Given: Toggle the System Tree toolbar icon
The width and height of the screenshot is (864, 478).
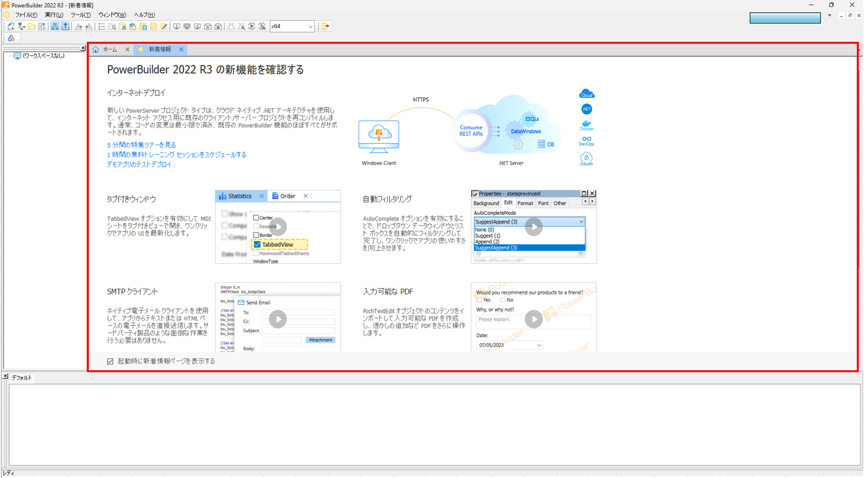Looking at the screenshot, I should point(55,27).
